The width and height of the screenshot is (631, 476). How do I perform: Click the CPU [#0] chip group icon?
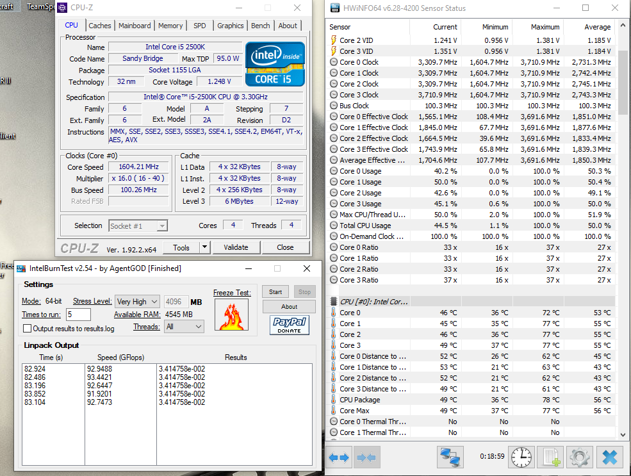click(x=334, y=301)
